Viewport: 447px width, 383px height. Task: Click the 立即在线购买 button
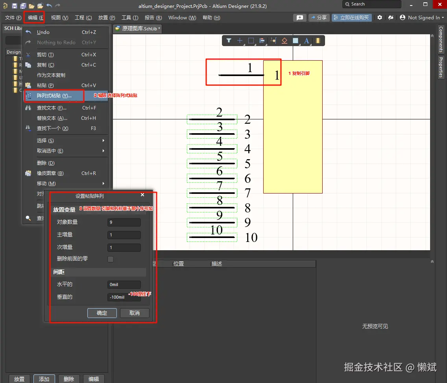click(351, 18)
